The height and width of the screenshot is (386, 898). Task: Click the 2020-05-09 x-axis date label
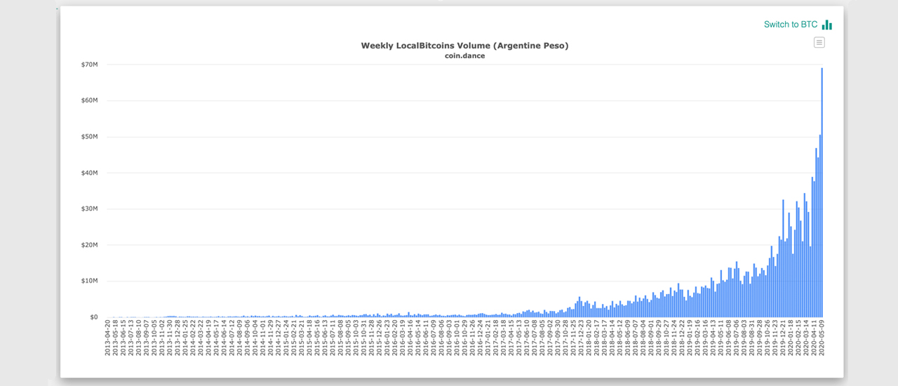[x=822, y=338]
